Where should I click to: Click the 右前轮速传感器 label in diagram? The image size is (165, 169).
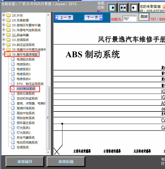coord(112,151)
